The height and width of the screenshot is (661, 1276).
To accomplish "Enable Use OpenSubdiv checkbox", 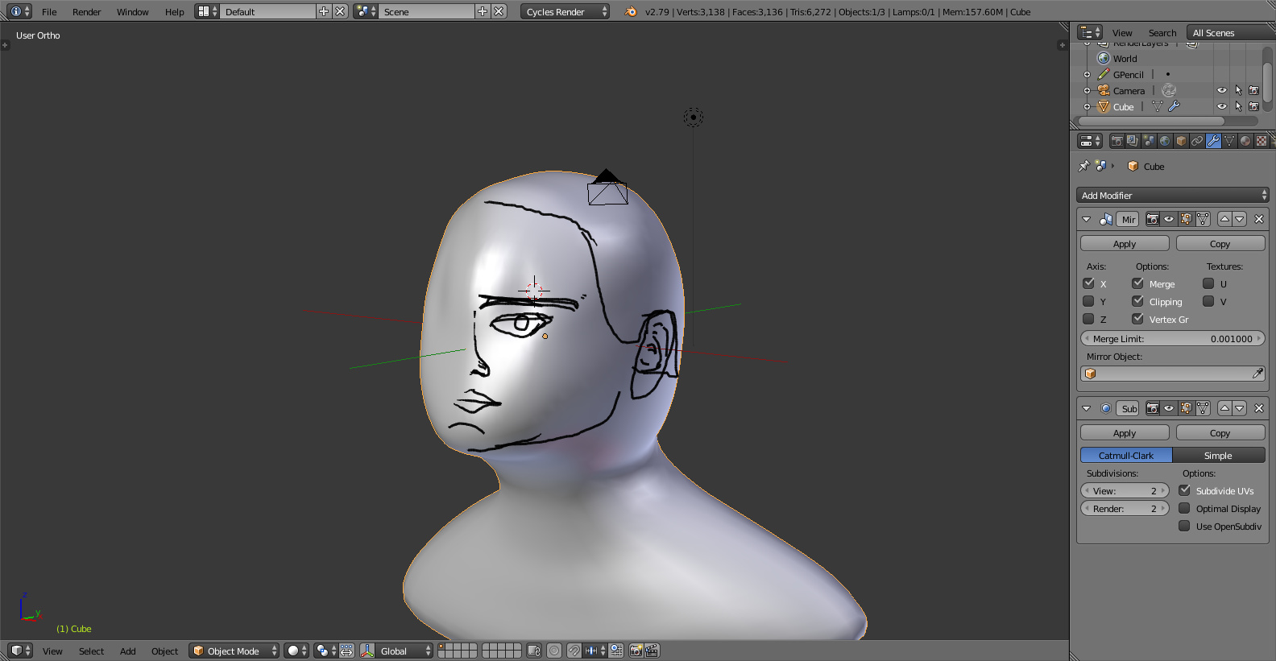I will [x=1184, y=526].
